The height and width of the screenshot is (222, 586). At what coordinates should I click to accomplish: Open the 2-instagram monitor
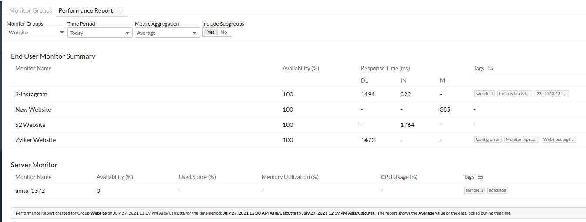tap(31, 94)
